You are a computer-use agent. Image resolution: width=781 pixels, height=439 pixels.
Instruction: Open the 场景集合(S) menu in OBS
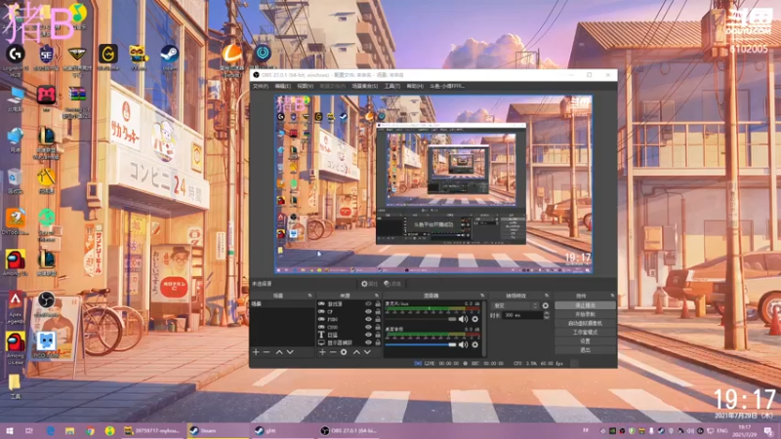[x=364, y=86]
